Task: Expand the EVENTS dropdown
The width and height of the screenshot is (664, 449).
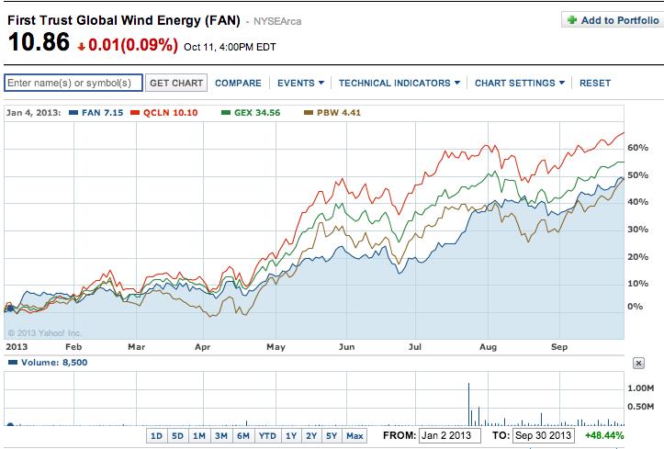Action: coord(300,83)
